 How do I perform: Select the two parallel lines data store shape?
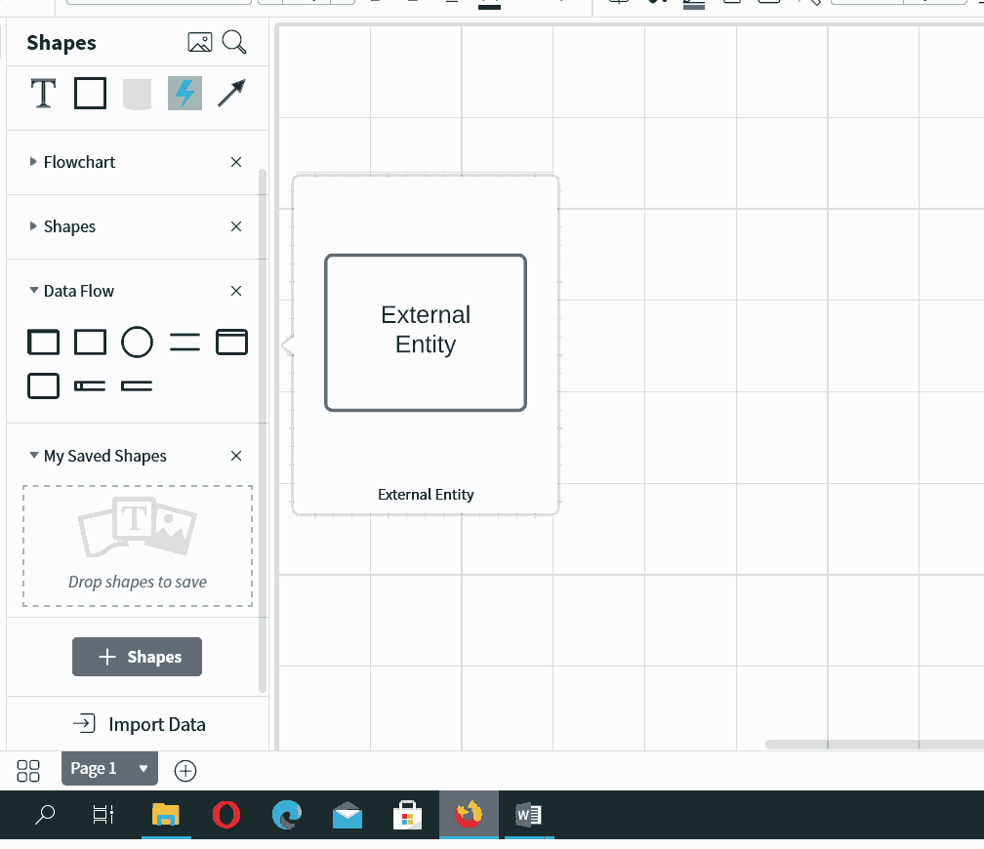[x=184, y=343]
